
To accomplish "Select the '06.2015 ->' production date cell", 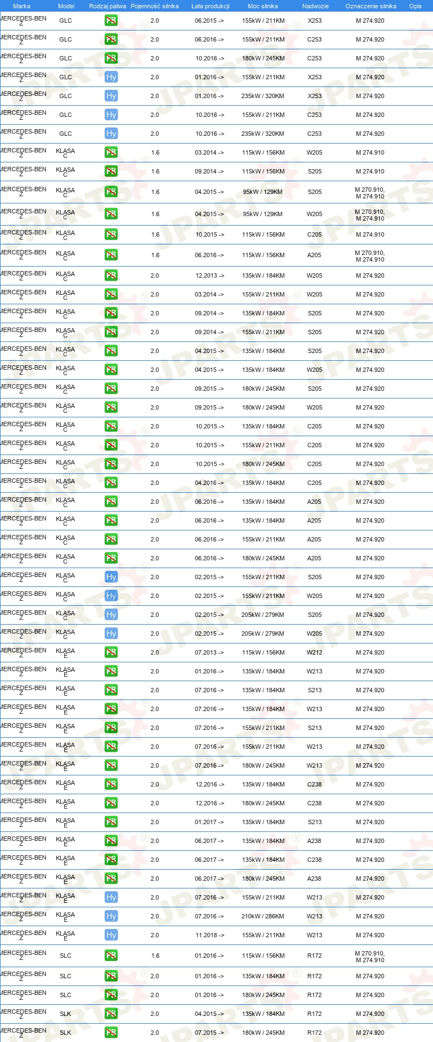I will (209, 21).
